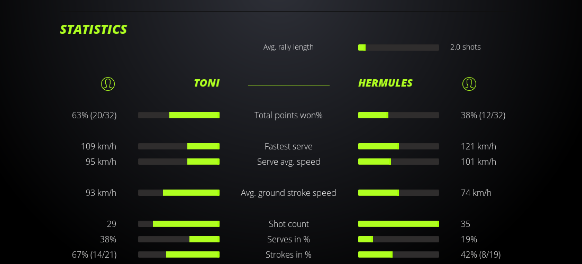Viewport: 582px width, 264px height.
Task: Click Hermules' player profile icon
Action: [x=469, y=83]
